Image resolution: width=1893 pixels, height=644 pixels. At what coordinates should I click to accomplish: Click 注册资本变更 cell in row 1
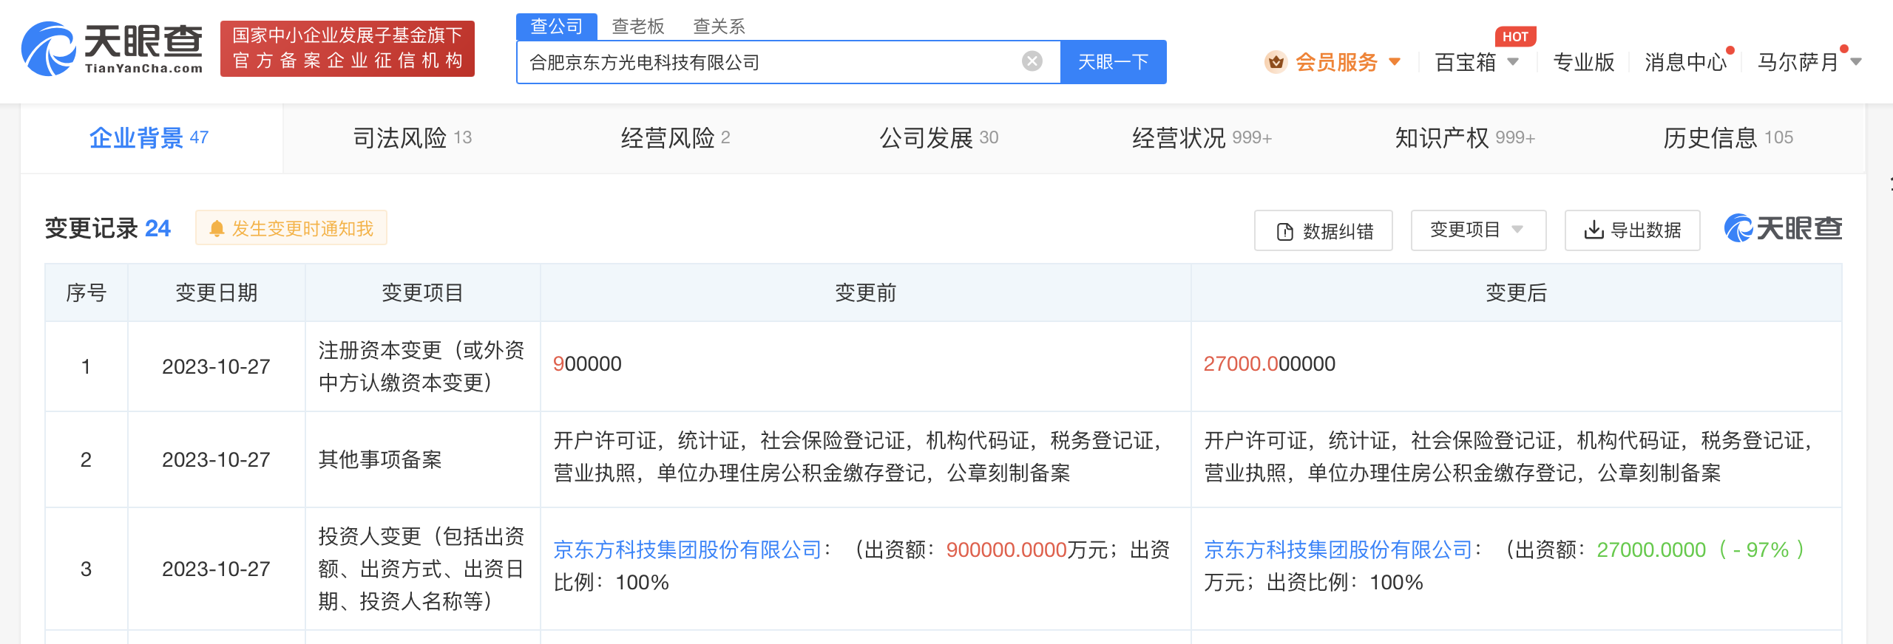pos(421,366)
